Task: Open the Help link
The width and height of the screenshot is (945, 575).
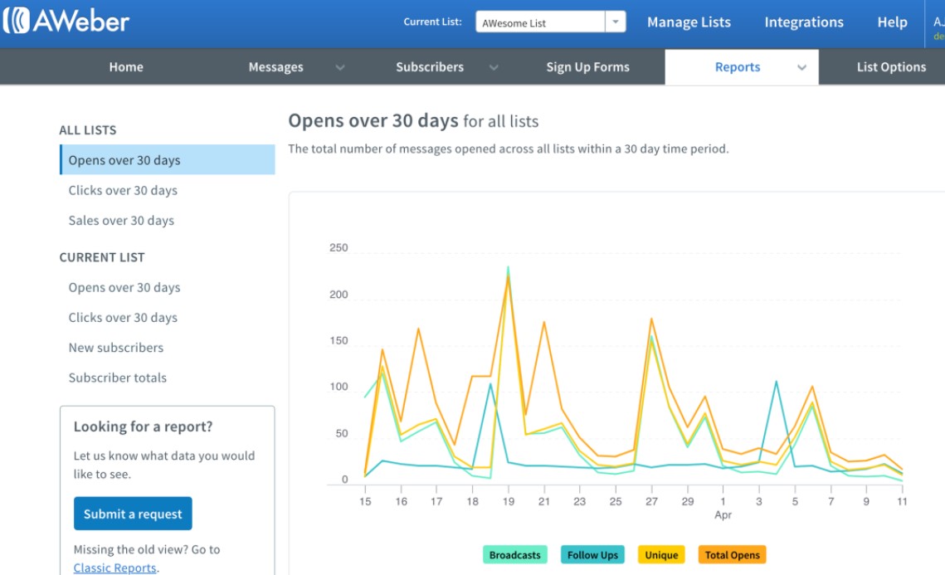Action: pos(892,22)
